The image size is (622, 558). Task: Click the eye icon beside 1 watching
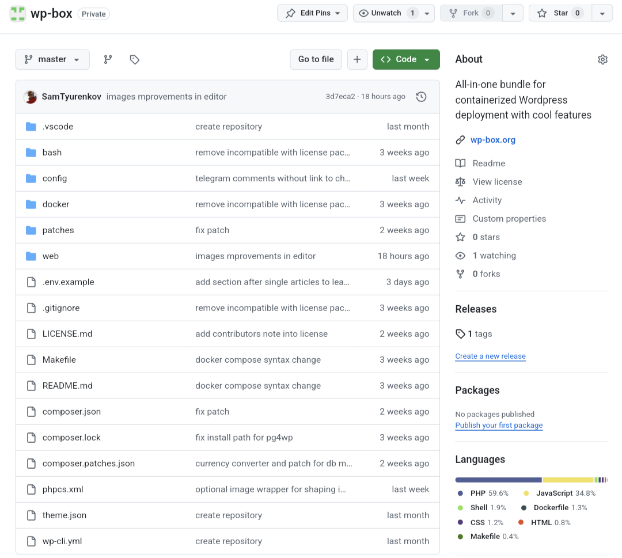tap(460, 256)
